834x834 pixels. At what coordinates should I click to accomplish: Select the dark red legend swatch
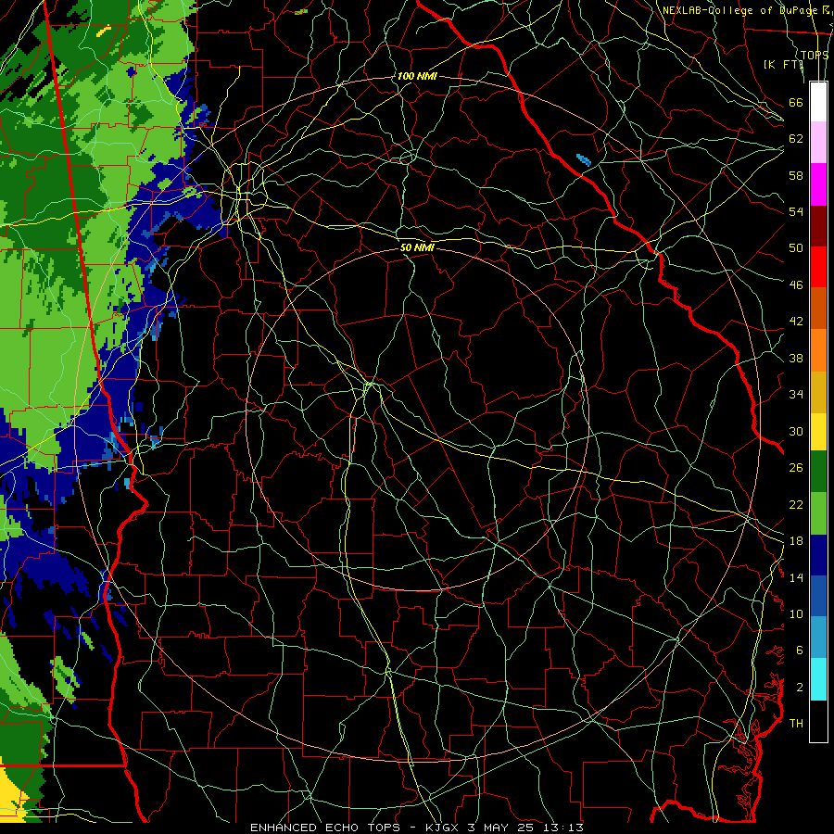click(x=818, y=225)
